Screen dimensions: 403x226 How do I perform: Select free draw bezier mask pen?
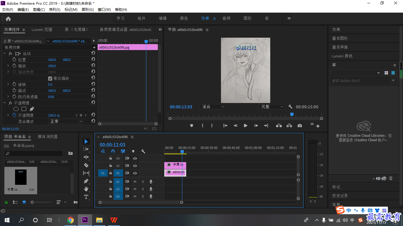(x=32, y=109)
